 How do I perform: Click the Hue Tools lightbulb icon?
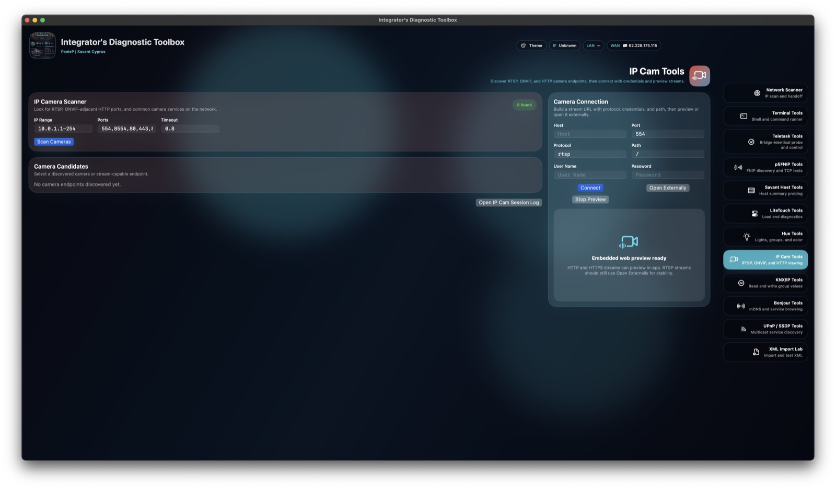click(746, 236)
